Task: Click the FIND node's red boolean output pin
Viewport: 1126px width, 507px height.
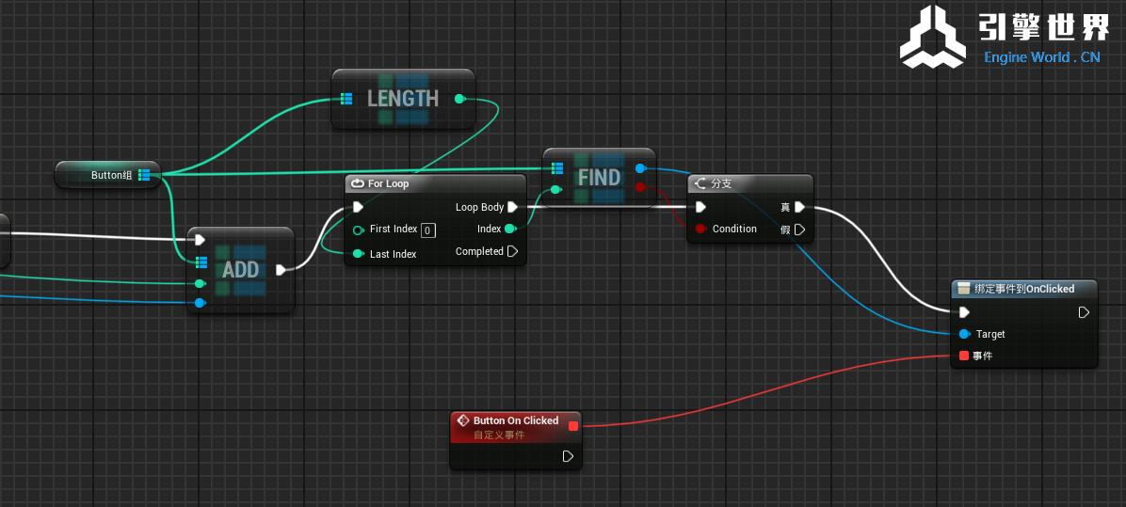Action: point(640,187)
